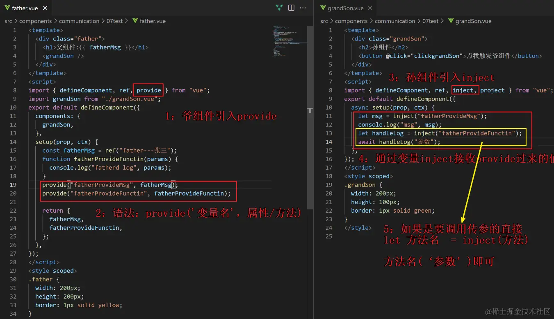This screenshot has height=319, width=554.
Task: Click '.grandSon {' CSS selector line
Action: pos(363,185)
